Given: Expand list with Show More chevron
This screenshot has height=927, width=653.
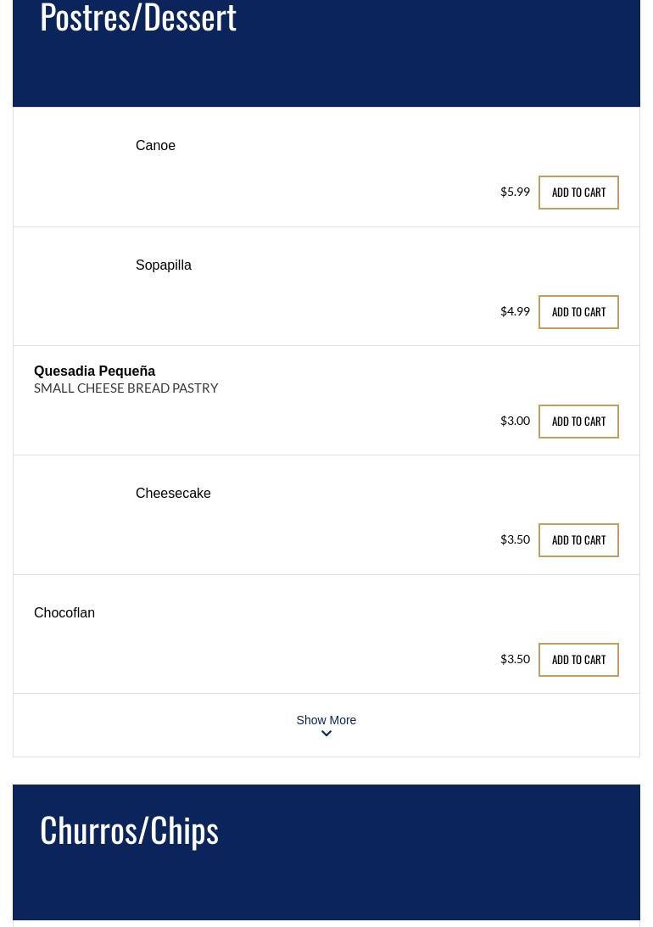Looking at the screenshot, I should [326, 734].
